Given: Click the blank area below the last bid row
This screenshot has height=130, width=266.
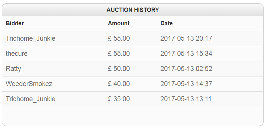Looking at the screenshot, I should click(x=133, y=116).
